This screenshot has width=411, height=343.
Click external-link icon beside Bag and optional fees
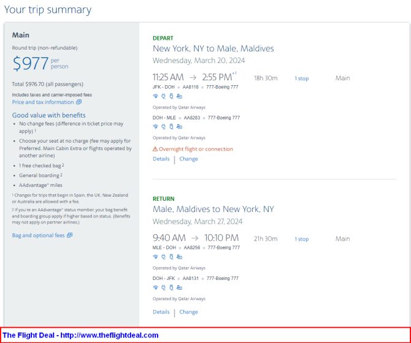coord(69,235)
